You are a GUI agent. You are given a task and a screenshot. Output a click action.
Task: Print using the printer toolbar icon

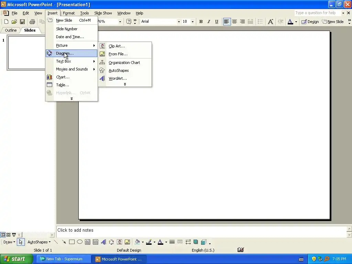(32, 22)
